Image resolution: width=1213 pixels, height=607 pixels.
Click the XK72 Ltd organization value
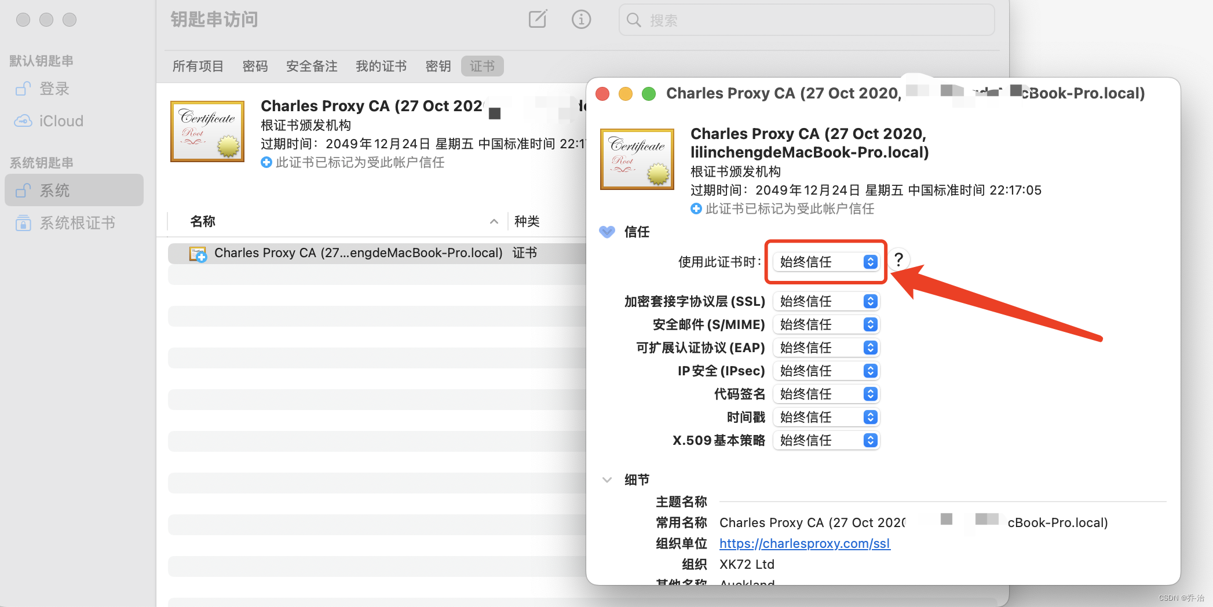tap(747, 564)
